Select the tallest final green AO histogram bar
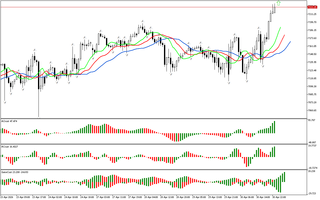Screen dimensions: 320x200 click(x=274, y=127)
